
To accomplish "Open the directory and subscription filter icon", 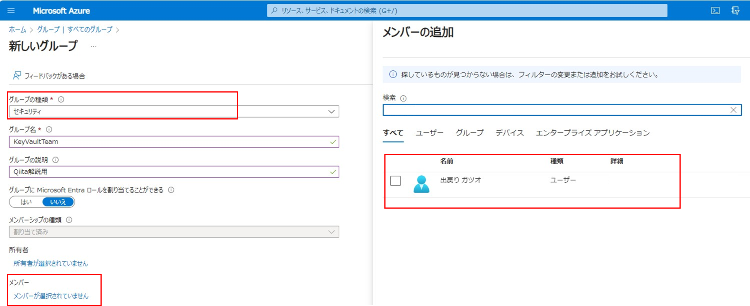I will tap(735, 10).
